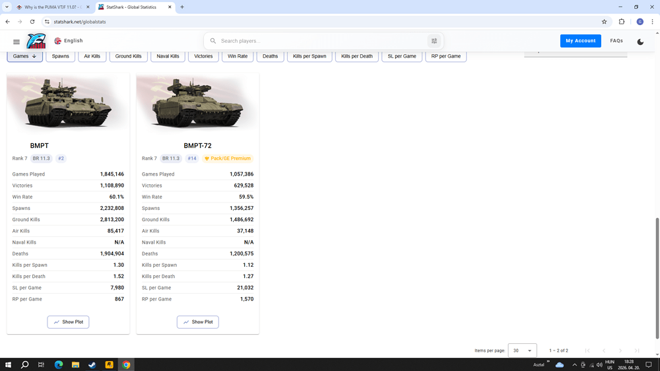
Task: Click the BMPT-72 vehicle image
Action: coord(198,103)
